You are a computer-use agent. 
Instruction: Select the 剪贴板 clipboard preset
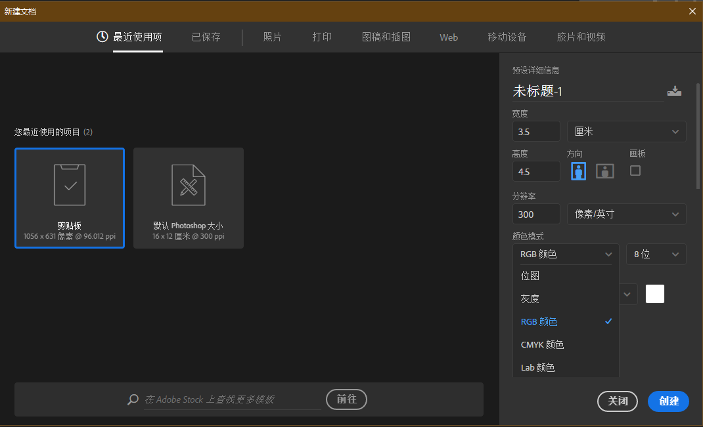point(70,198)
